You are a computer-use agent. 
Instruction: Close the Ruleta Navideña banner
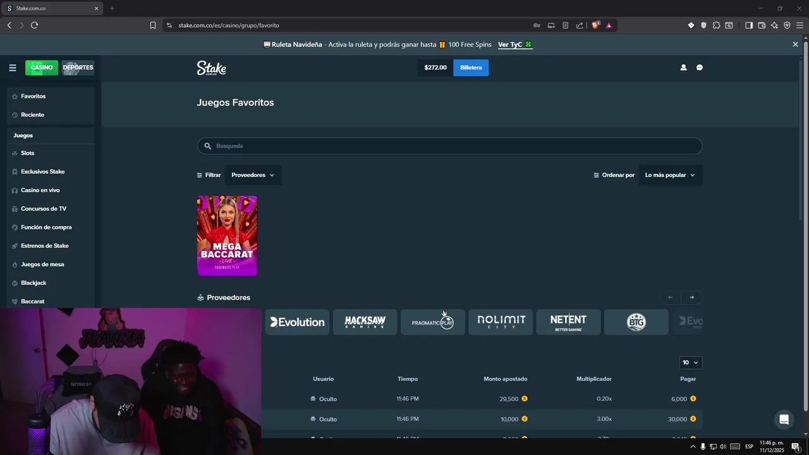pyautogui.click(x=795, y=44)
